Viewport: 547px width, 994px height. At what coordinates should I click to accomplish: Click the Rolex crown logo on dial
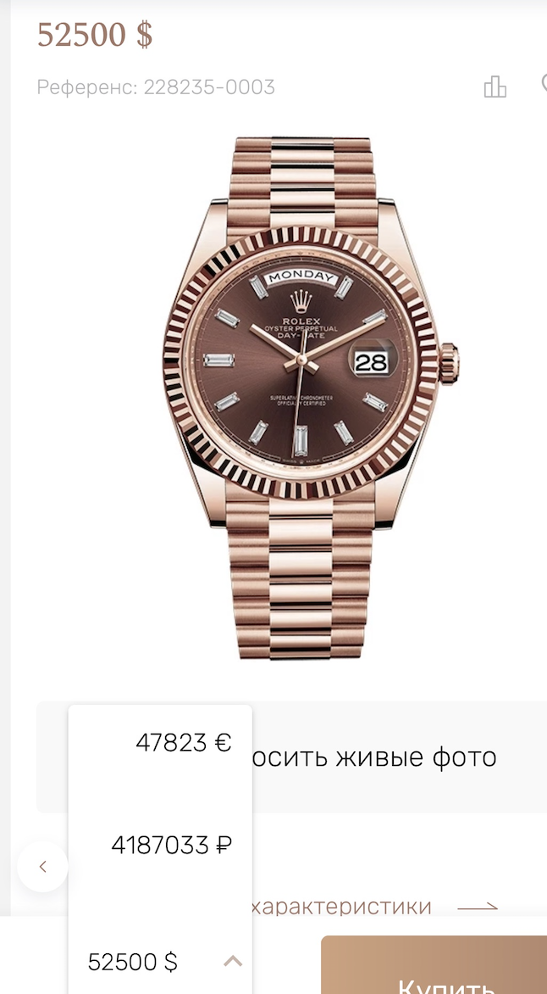[300, 300]
